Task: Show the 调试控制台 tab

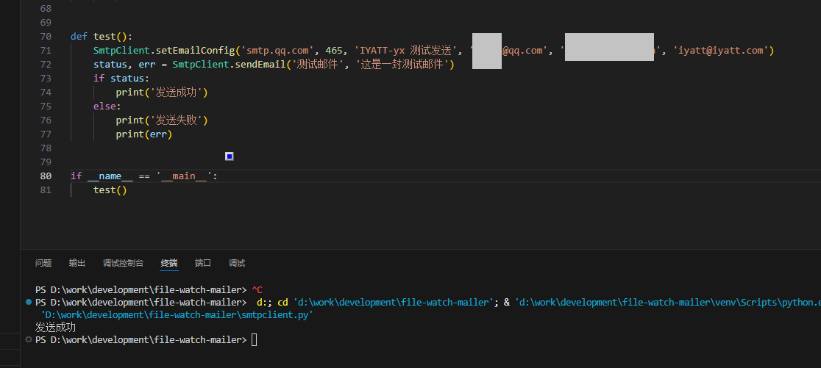Action: (123, 263)
